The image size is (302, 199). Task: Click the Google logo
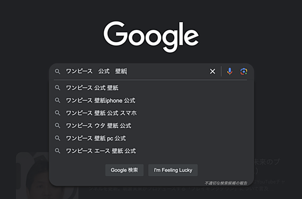151,37
